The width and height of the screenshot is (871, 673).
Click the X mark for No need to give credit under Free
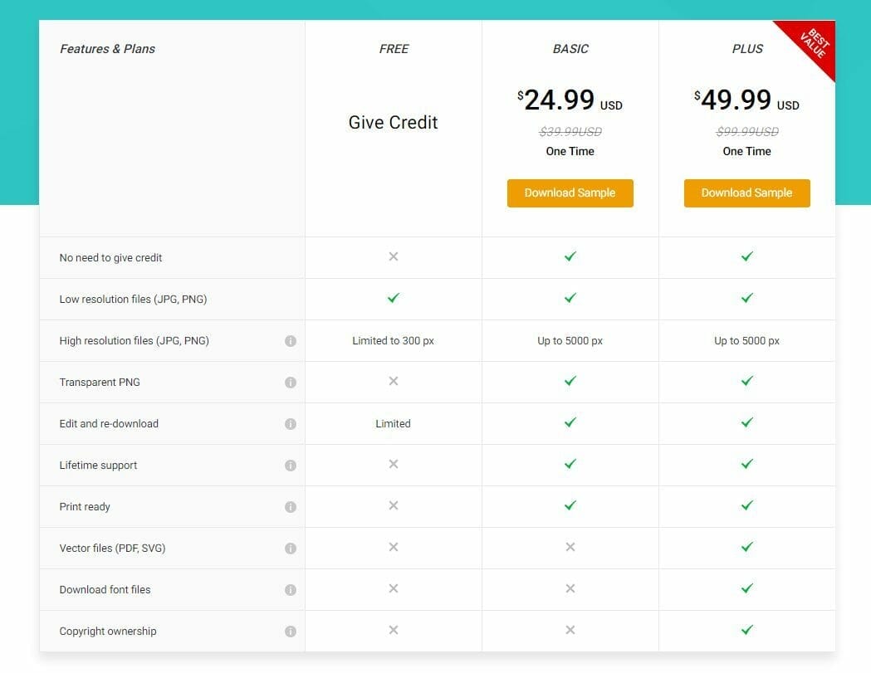coord(393,257)
